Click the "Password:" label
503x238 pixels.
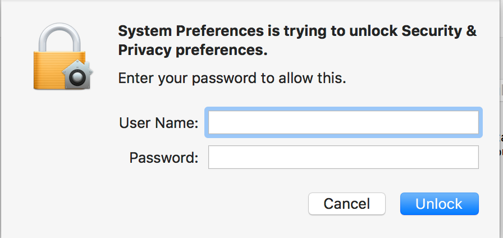click(x=163, y=158)
